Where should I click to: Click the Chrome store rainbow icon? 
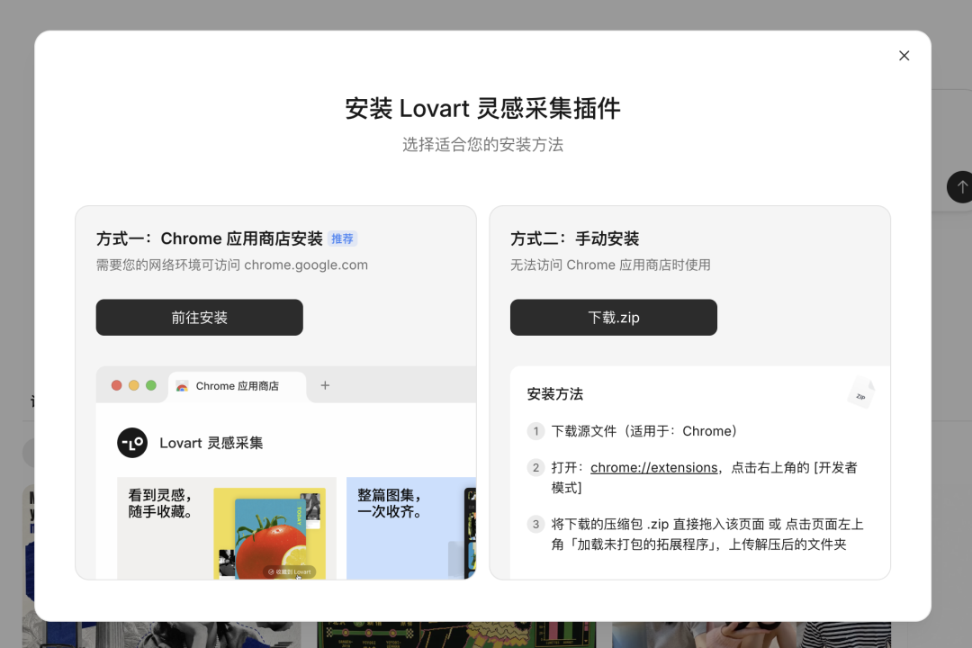point(182,386)
